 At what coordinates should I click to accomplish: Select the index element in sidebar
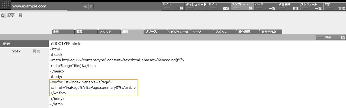coord(16,51)
